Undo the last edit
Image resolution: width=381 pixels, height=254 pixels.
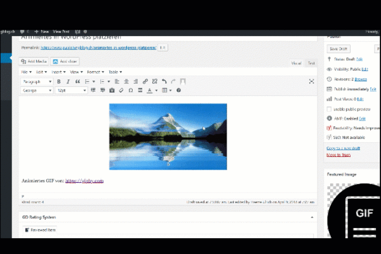tap(164, 81)
